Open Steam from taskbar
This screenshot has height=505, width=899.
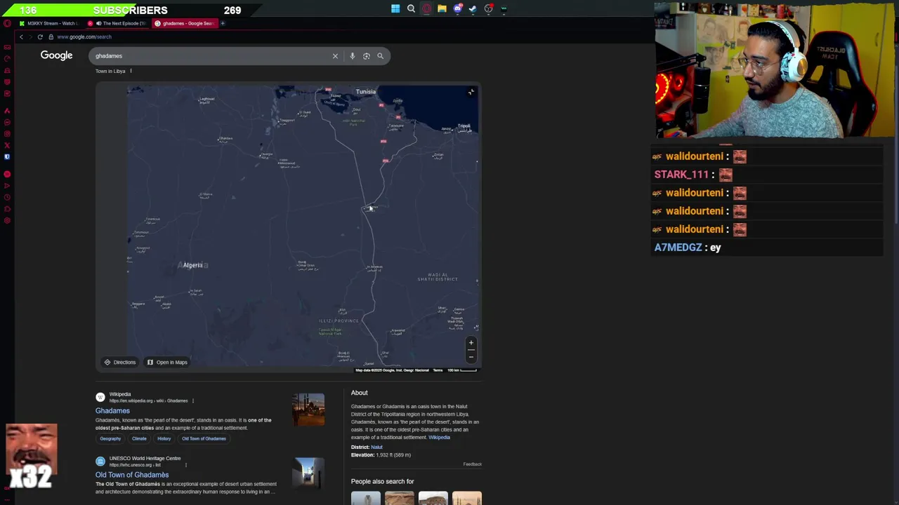pos(473,9)
